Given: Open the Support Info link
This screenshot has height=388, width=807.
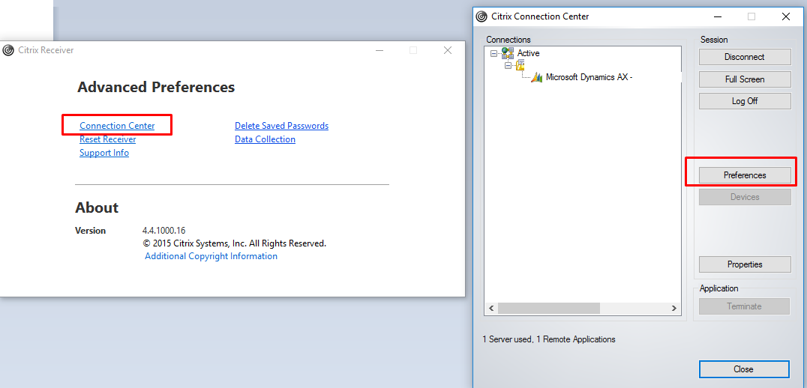Looking at the screenshot, I should pos(104,153).
